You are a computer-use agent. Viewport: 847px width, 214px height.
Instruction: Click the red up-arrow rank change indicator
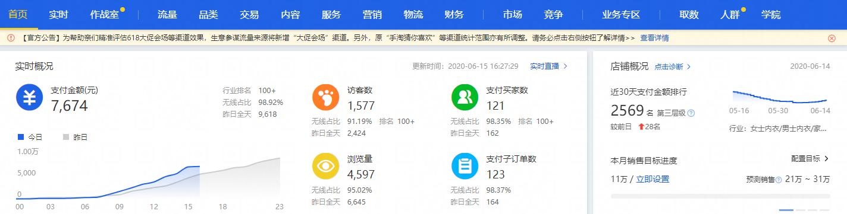[x=641, y=127]
